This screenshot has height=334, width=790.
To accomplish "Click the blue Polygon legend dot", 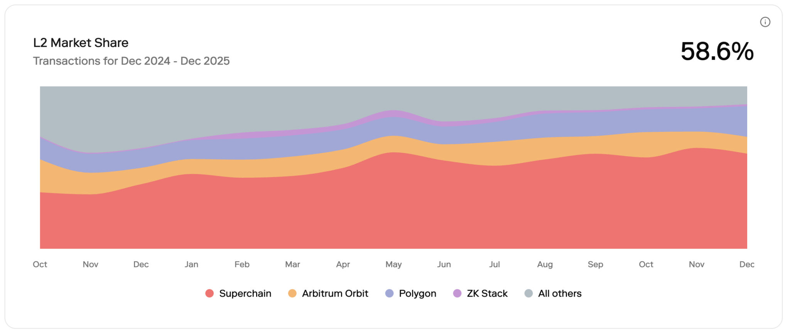I will [390, 294].
